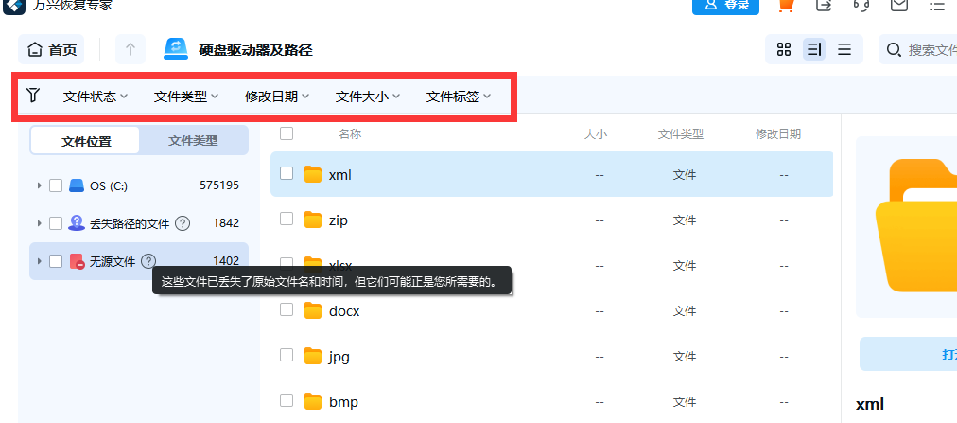Check the 丢失路径的文件 checkbox
Viewport: 957px width, 423px height.
(x=56, y=223)
